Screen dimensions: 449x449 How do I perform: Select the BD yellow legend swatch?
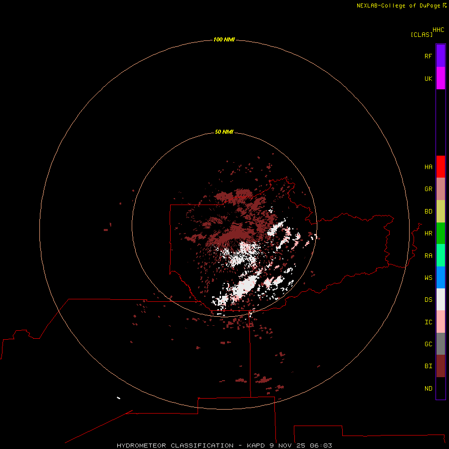click(x=441, y=212)
